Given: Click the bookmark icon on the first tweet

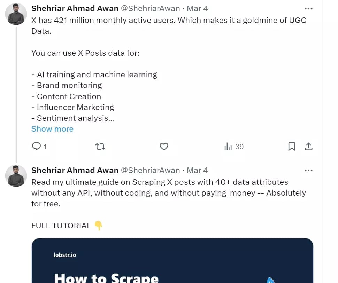Looking at the screenshot, I should click(x=292, y=147).
